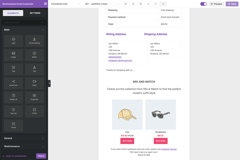Select the Billing Address heading
Screen dimensions: 240x160
[116, 34]
